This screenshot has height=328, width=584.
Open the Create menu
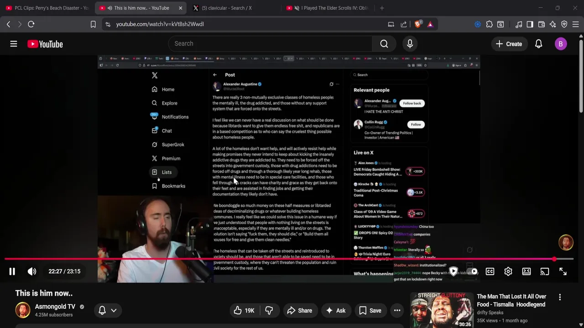pyautogui.click(x=509, y=44)
